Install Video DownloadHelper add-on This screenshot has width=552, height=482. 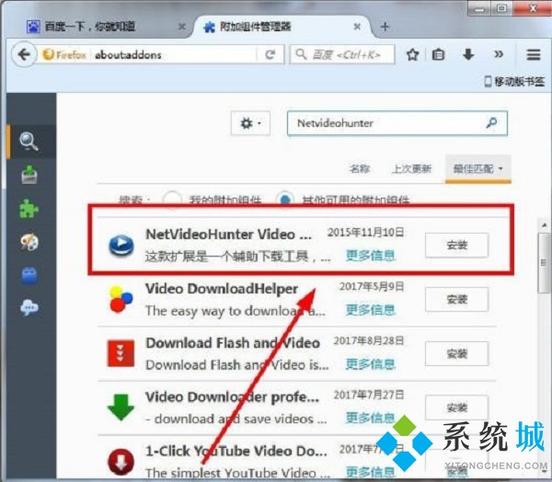456,300
